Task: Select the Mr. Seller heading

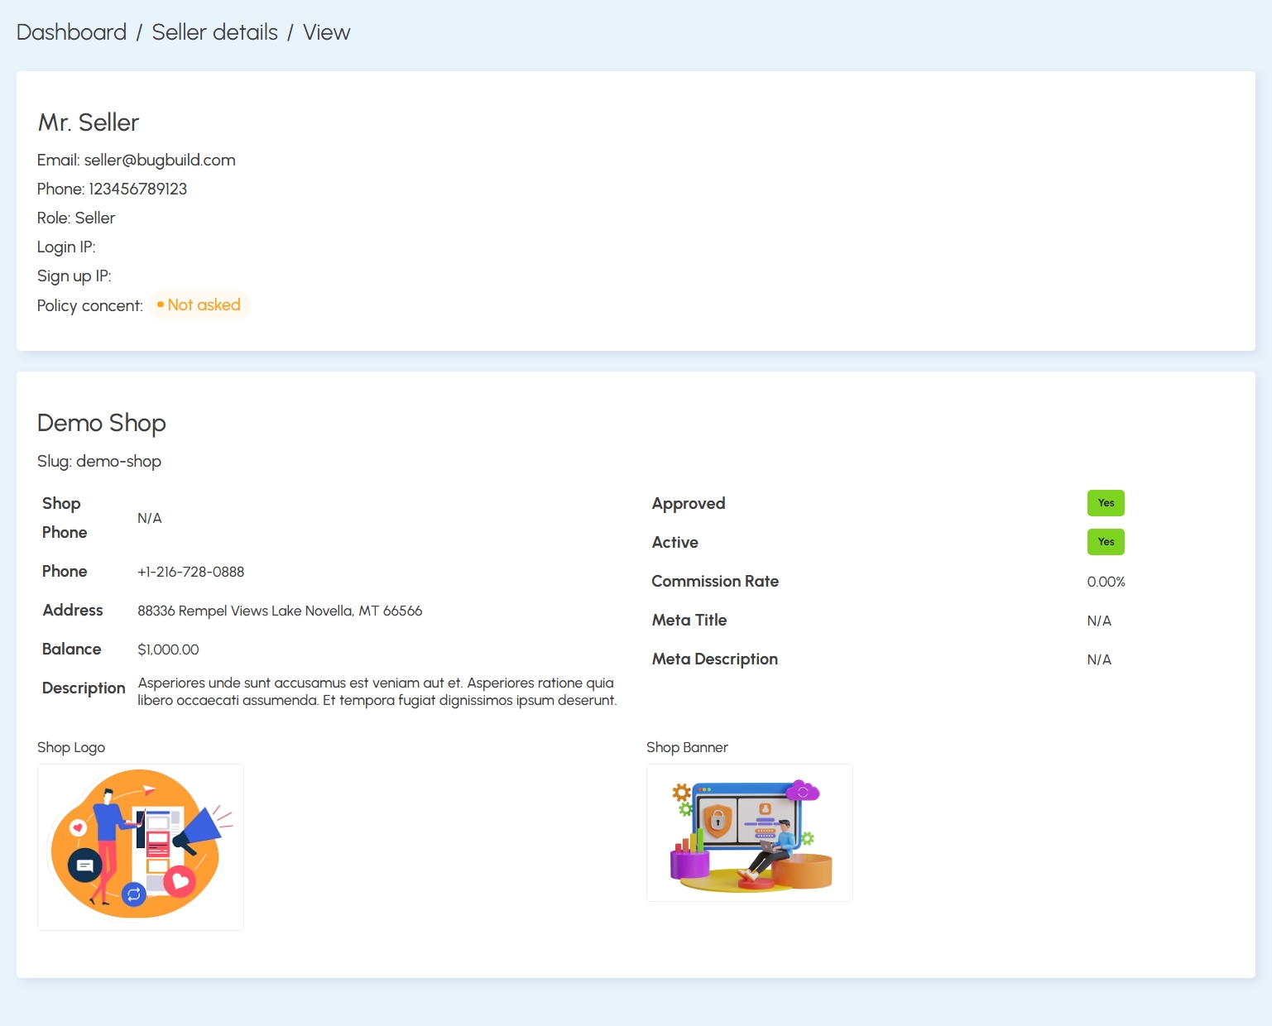Action: [x=89, y=122]
